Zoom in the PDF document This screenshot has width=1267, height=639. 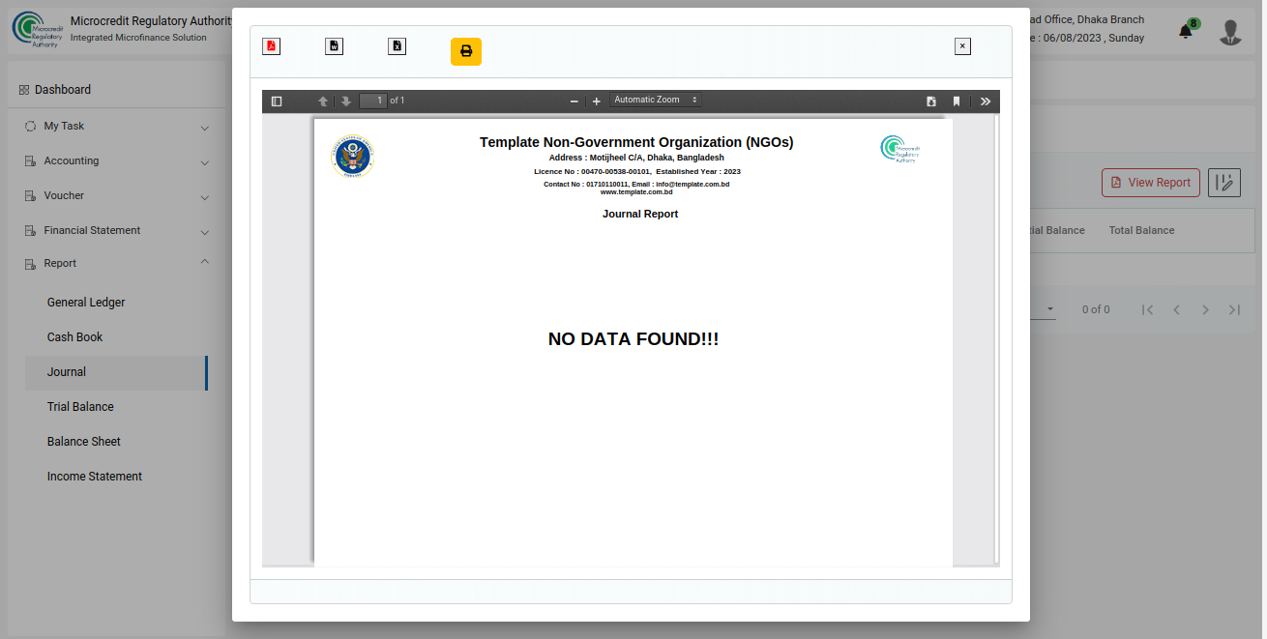[x=596, y=102]
